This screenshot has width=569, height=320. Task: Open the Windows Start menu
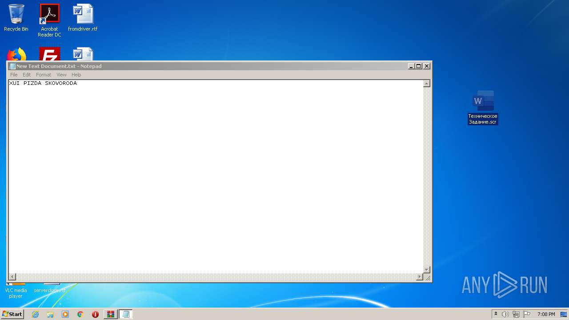[12, 314]
